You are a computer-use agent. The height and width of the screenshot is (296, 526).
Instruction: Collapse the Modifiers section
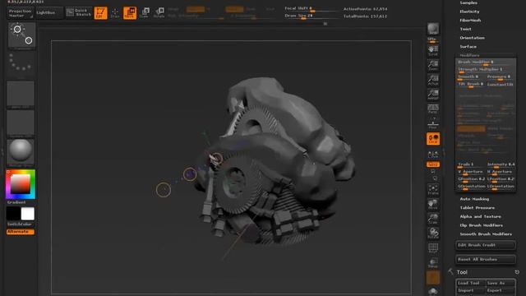coord(469,55)
